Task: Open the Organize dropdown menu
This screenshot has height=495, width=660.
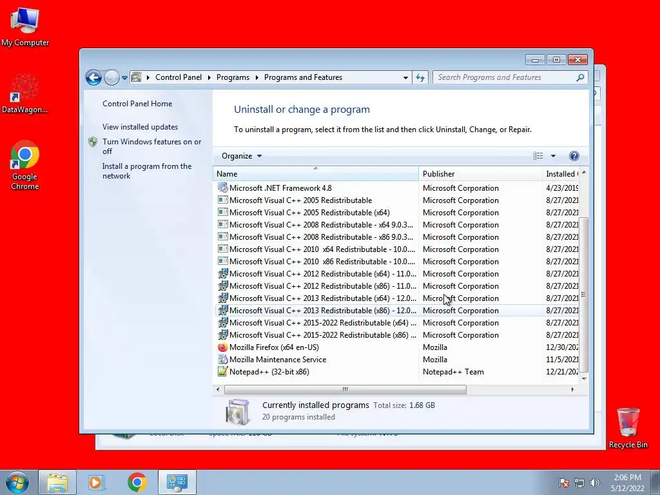Action: pos(242,156)
